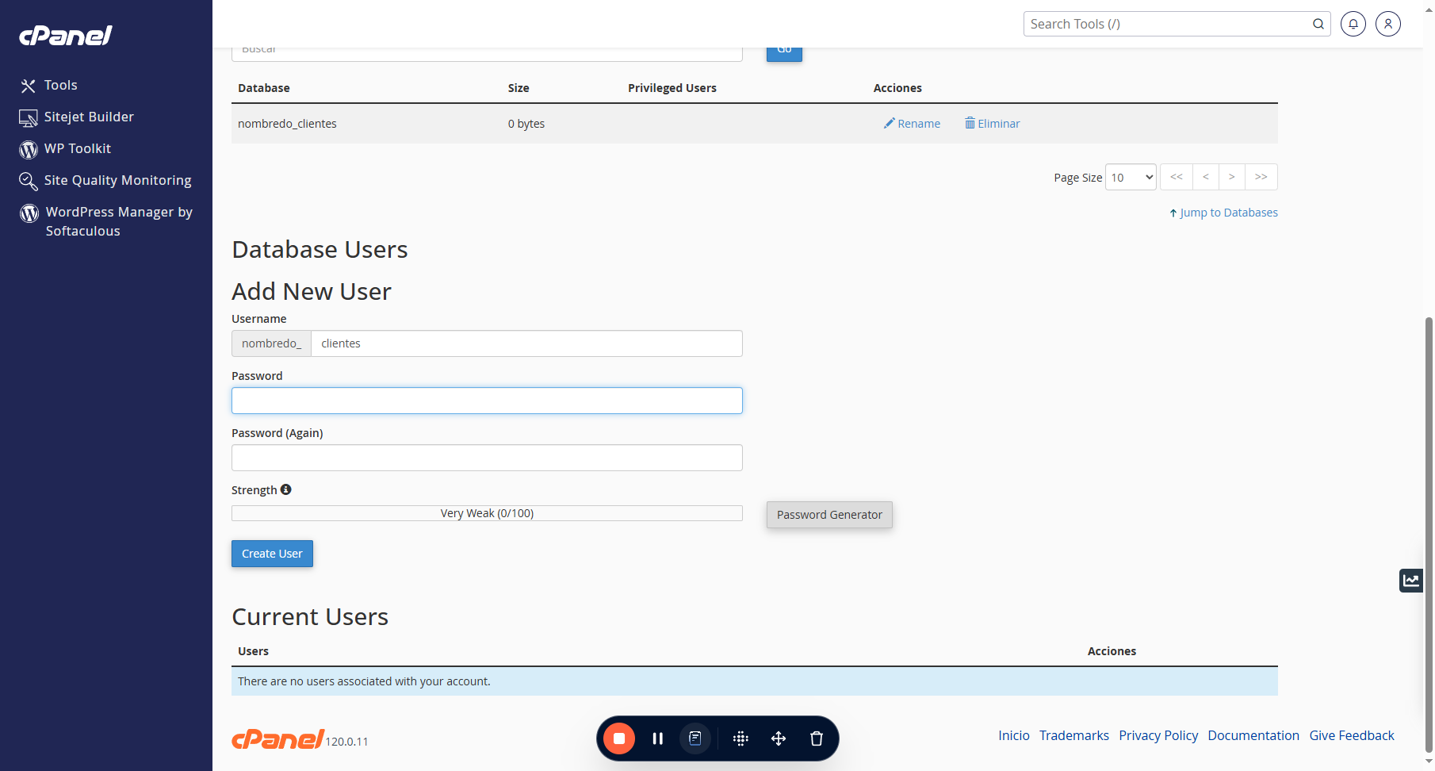Click the Strength info icon
This screenshot has width=1435, height=771.
pos(286,489)
